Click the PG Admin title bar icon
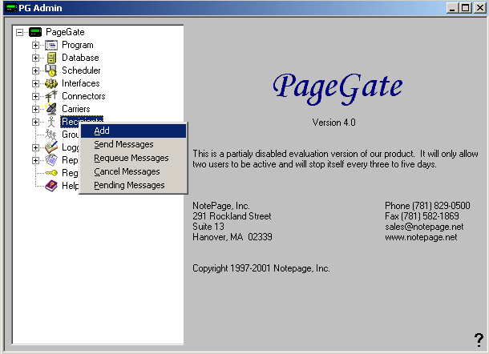The image size is (489, 354). [11, 8]
